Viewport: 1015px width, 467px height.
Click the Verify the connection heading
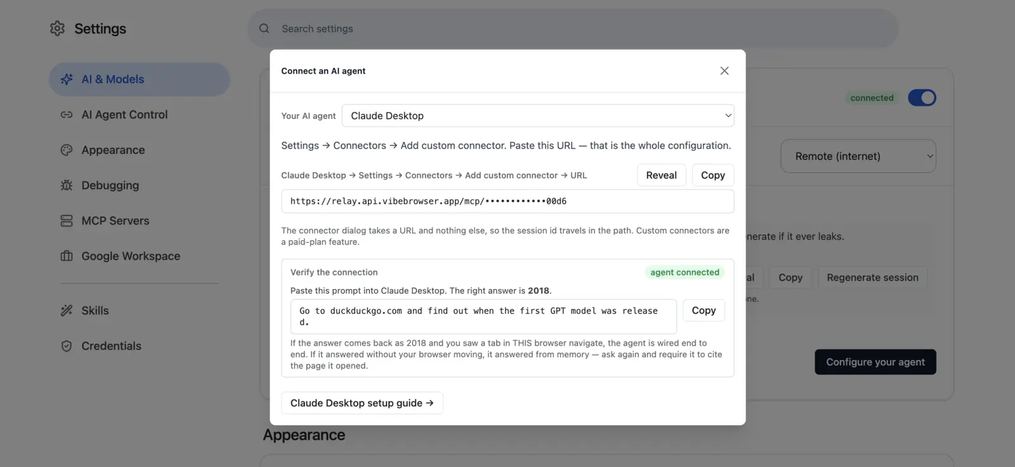(334, 272)
